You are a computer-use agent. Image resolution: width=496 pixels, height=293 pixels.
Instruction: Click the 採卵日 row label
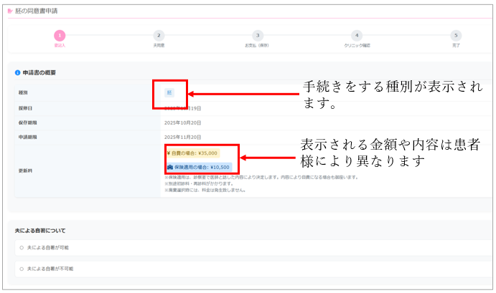point(25,108)
